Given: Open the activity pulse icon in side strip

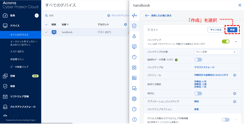Looking at the screenshot, I should (134, 16).
